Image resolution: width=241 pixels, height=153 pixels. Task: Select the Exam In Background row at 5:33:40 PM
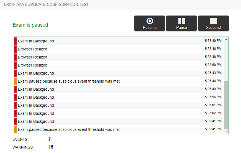[118, 41]
